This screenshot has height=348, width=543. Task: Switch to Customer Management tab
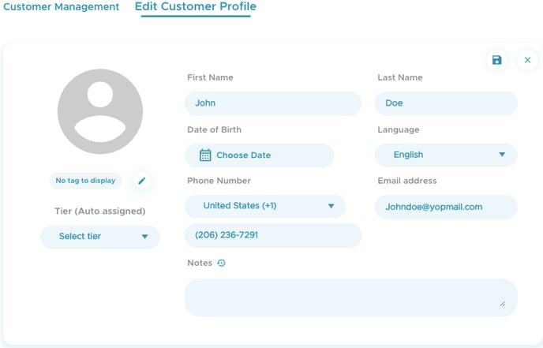61,7
